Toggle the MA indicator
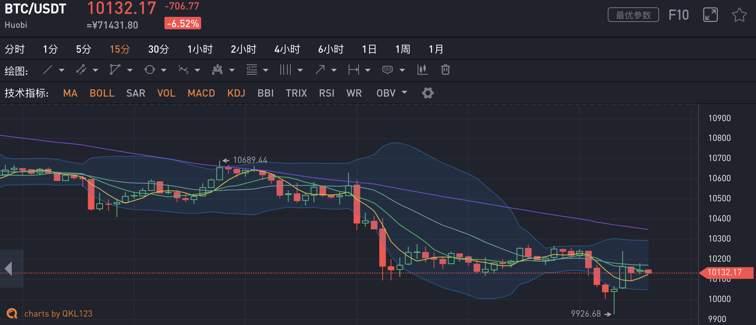Viewport: 756px width, 325px height. 70,93
